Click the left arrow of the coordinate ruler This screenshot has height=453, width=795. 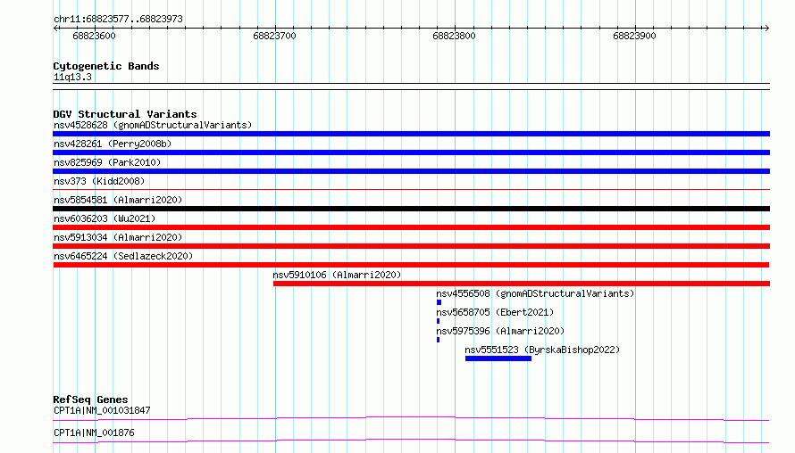pyautogui.click(x=55, y=28)
